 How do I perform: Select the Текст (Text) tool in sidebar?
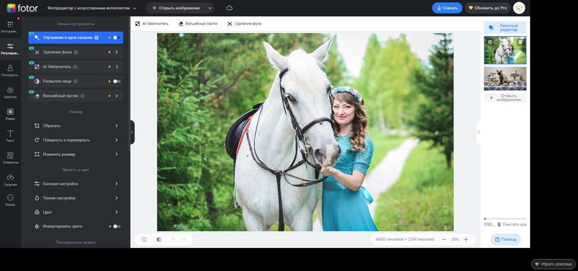click(10, 136)
